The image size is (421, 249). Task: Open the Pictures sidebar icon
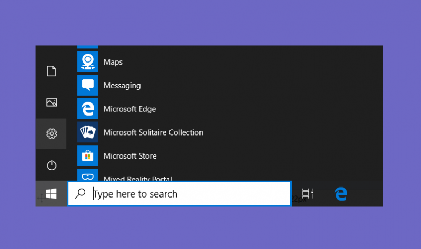point(52,102)
